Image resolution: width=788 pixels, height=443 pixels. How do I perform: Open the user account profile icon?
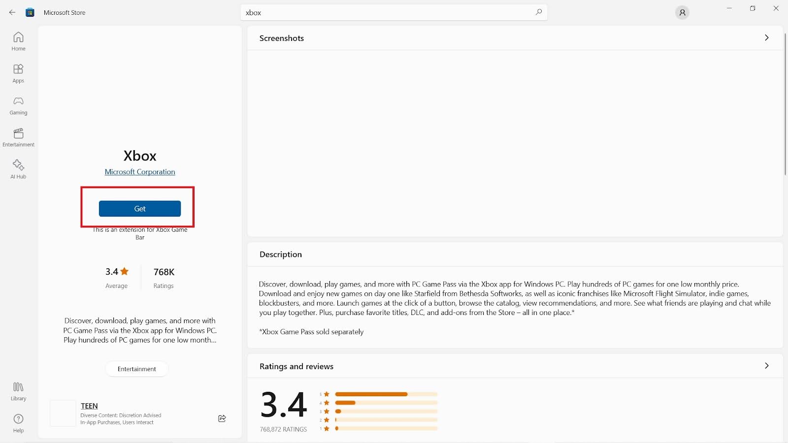pos(682,13)
